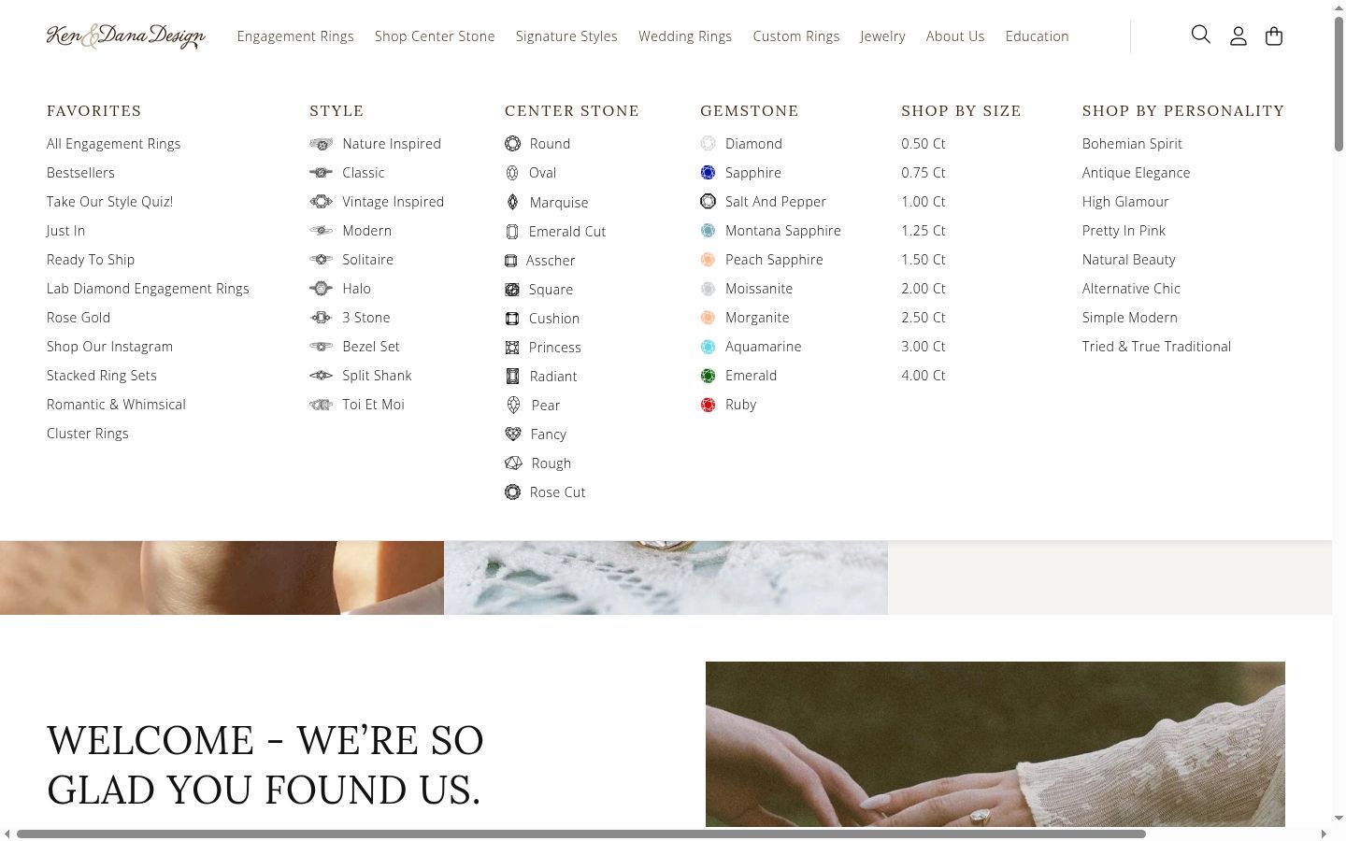Open the search icon in header
This screenshot has height=841, width=1346.
tap(1201, 36)
